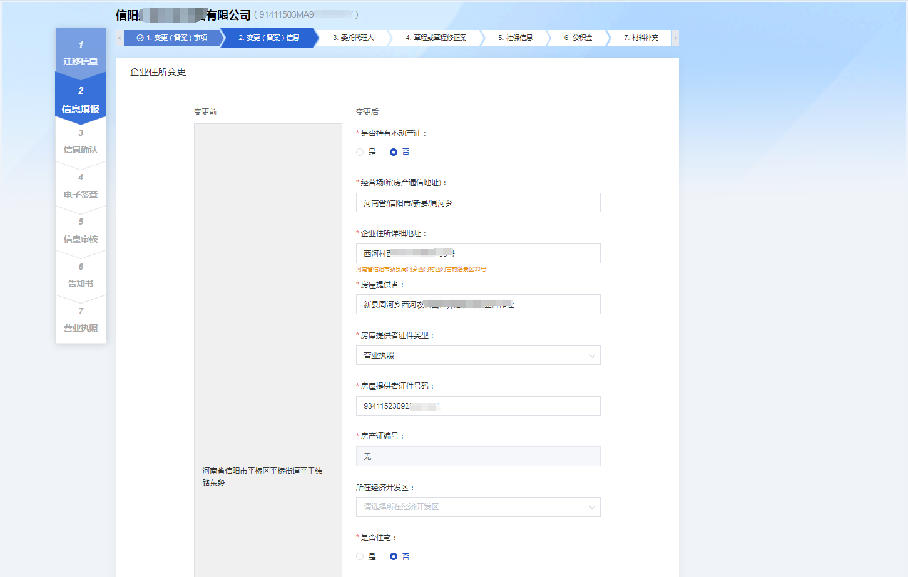Click the 变更前 address text
908x577 pixels.
[266, 477]
